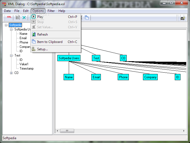This screenshot has height=143, width=190.
Task: Click the Company diagram box
Action: click(x=150, y=77)
